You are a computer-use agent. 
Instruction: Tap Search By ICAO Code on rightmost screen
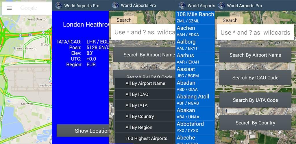click(255, 78)
